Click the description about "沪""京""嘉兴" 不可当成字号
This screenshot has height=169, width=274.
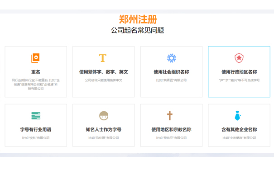[x=239, y=80]
